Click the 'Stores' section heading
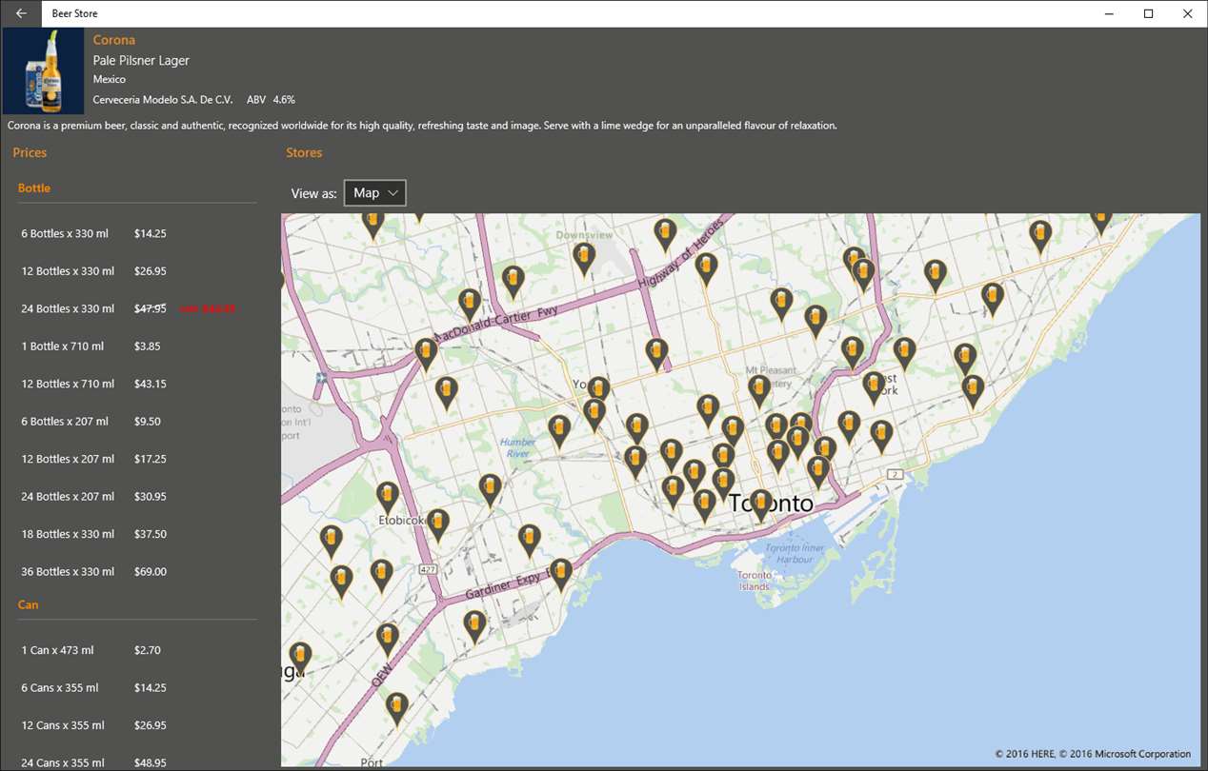1208x771 pixels. [x=304, y=152]
